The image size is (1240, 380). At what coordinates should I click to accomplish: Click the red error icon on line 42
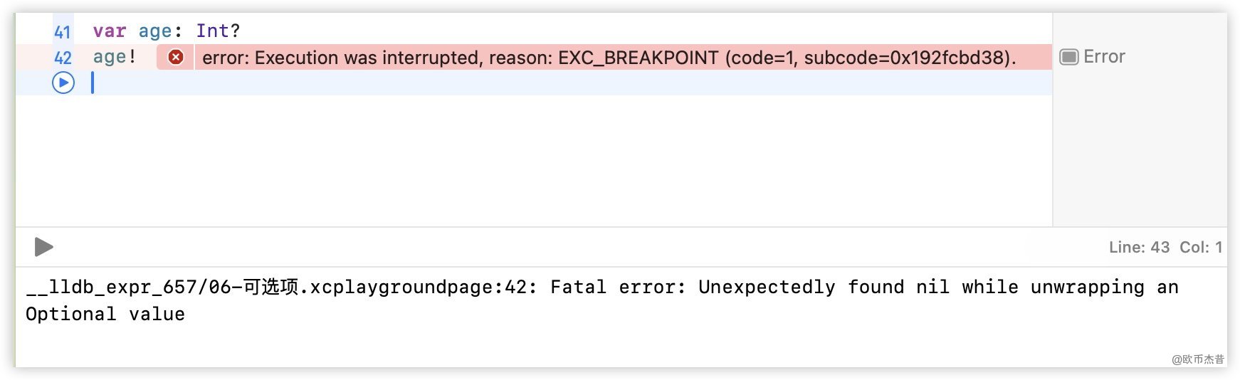pos(175,58)
